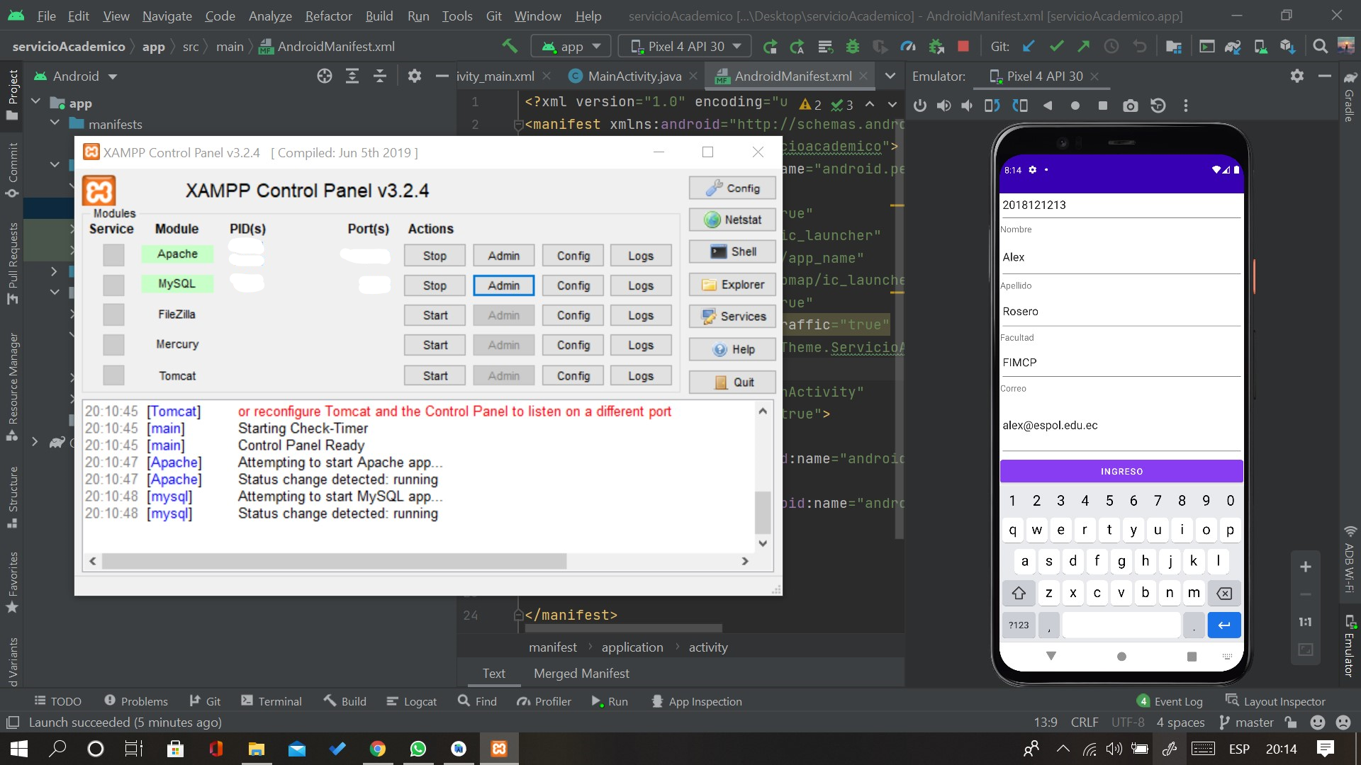This screenshot has height=765, width=1361.
Task: Collapse the app module tree node
Action: [x=35, y=103]
